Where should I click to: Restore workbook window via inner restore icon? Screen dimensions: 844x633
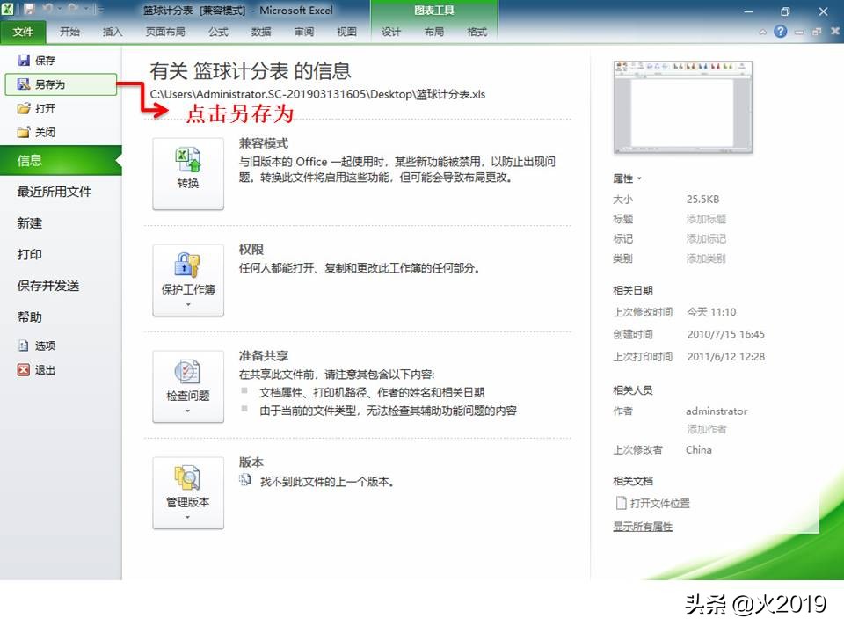click(x=817, y=33)
